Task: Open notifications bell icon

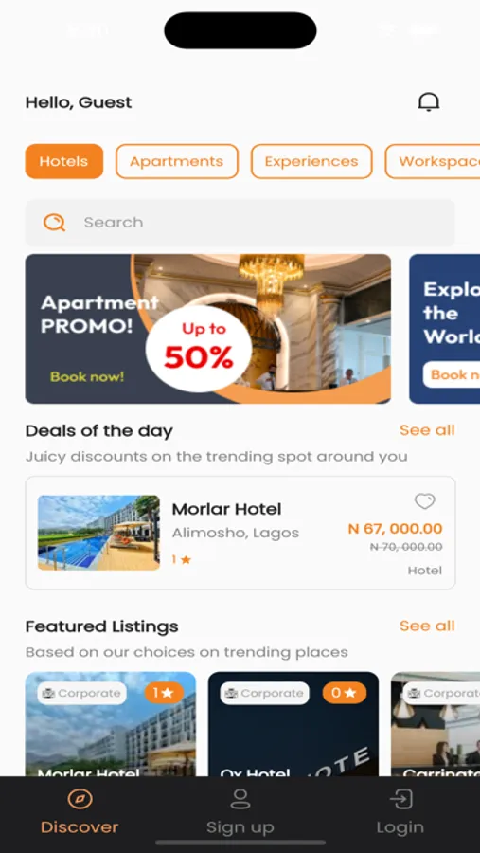Action: (428, 101)
